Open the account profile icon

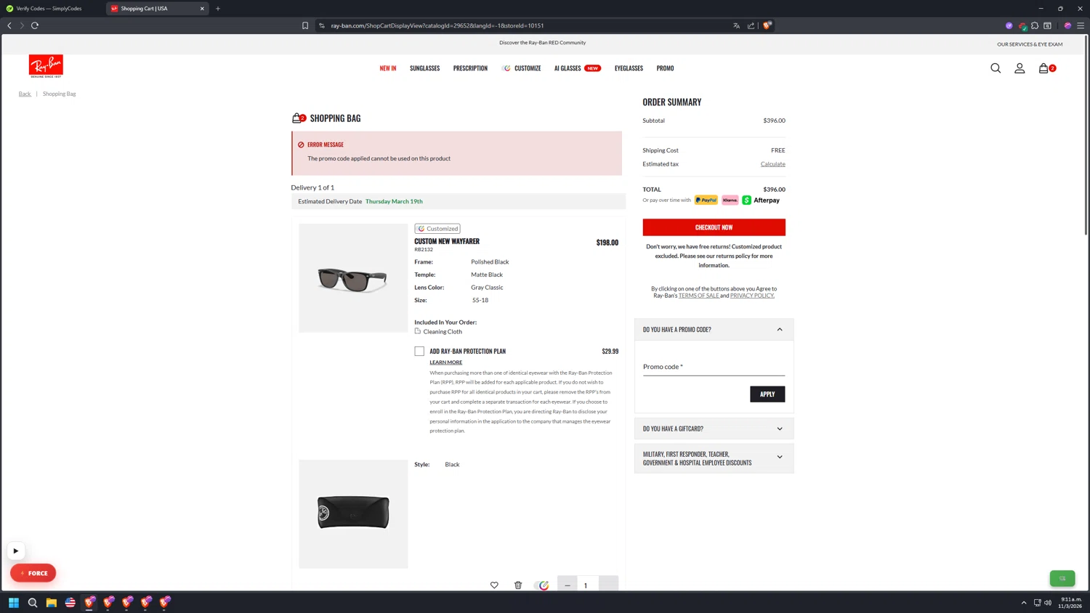click(x=1020, y=68)
